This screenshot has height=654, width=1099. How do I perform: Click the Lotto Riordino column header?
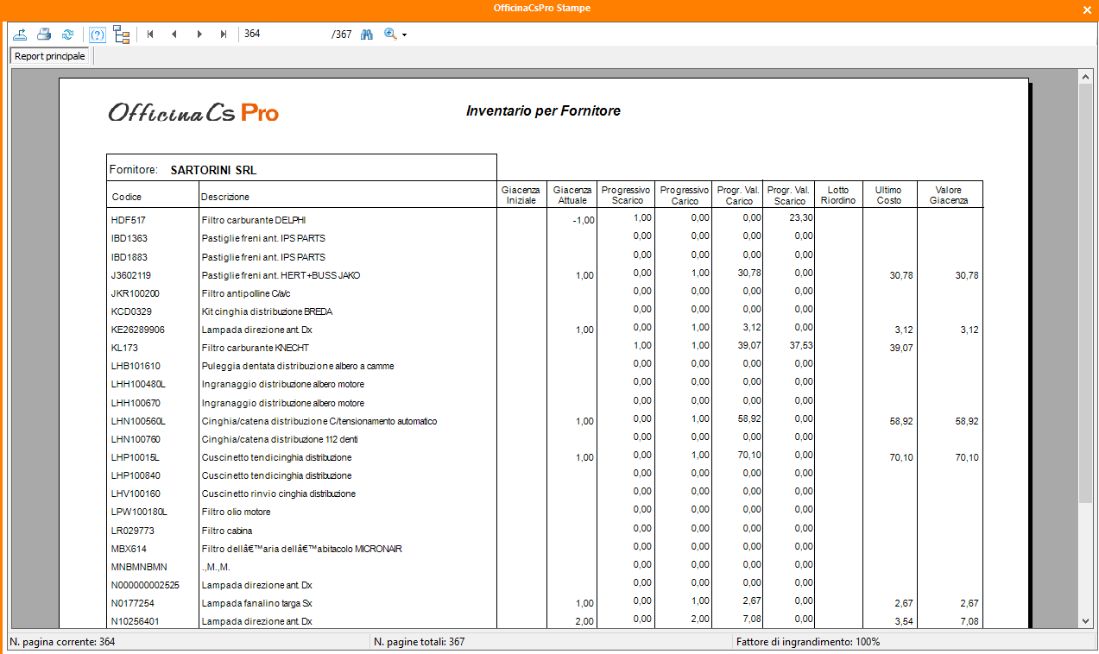[838, 195]
